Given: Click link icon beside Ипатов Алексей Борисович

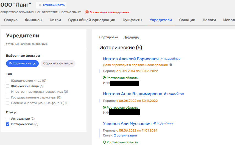Looking at the screenshot, I should [162, 59].
